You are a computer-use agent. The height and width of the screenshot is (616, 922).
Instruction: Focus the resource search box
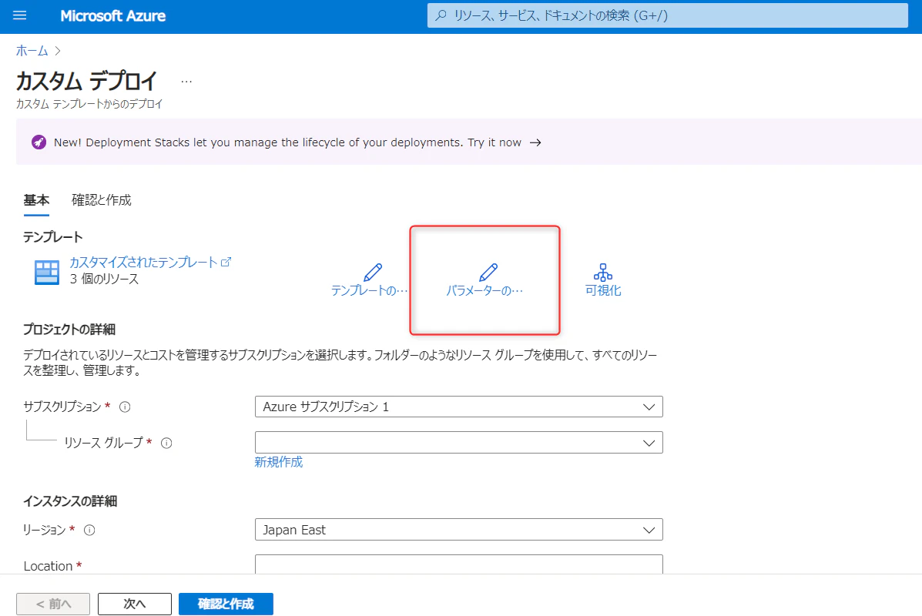click(x=667, y=15)
